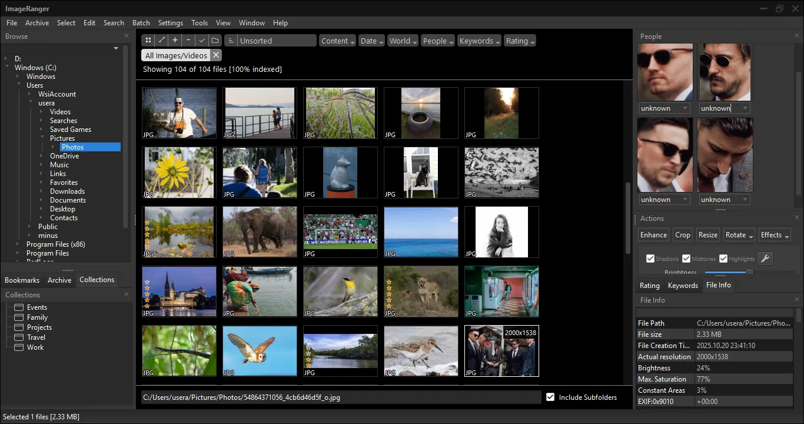Click the wrench settings icon beside Highlights

click(765, 259)
